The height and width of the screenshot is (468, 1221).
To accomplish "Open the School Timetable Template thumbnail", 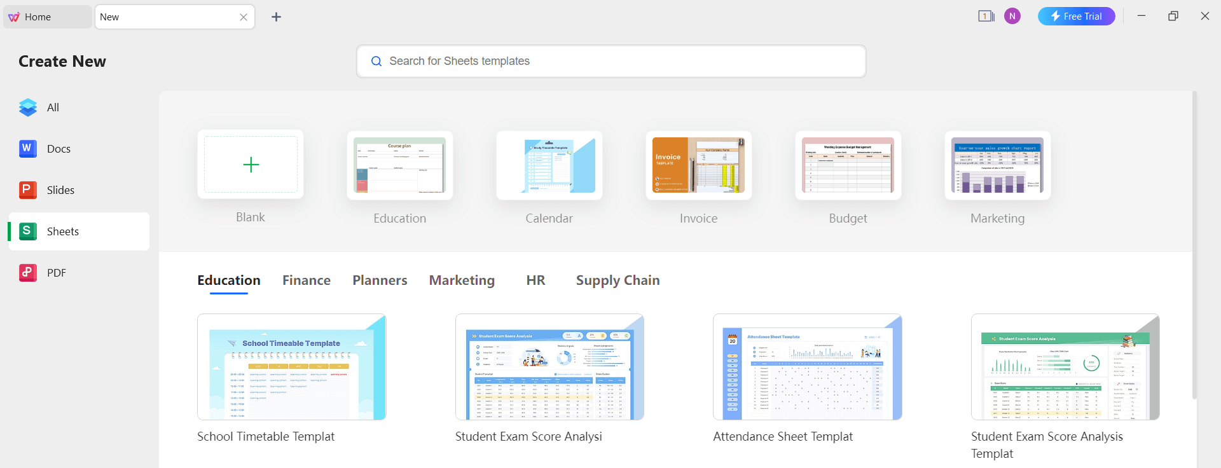I will pyautogui.click(x=292, y=367).
